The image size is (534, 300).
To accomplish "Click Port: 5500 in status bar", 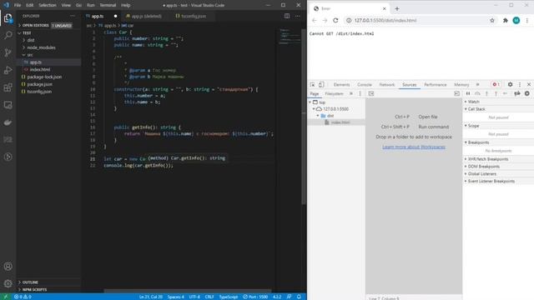I will point(255,297).
